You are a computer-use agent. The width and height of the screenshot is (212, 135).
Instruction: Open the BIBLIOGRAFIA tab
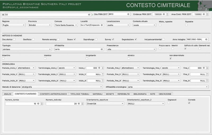[x=140, y=94]
